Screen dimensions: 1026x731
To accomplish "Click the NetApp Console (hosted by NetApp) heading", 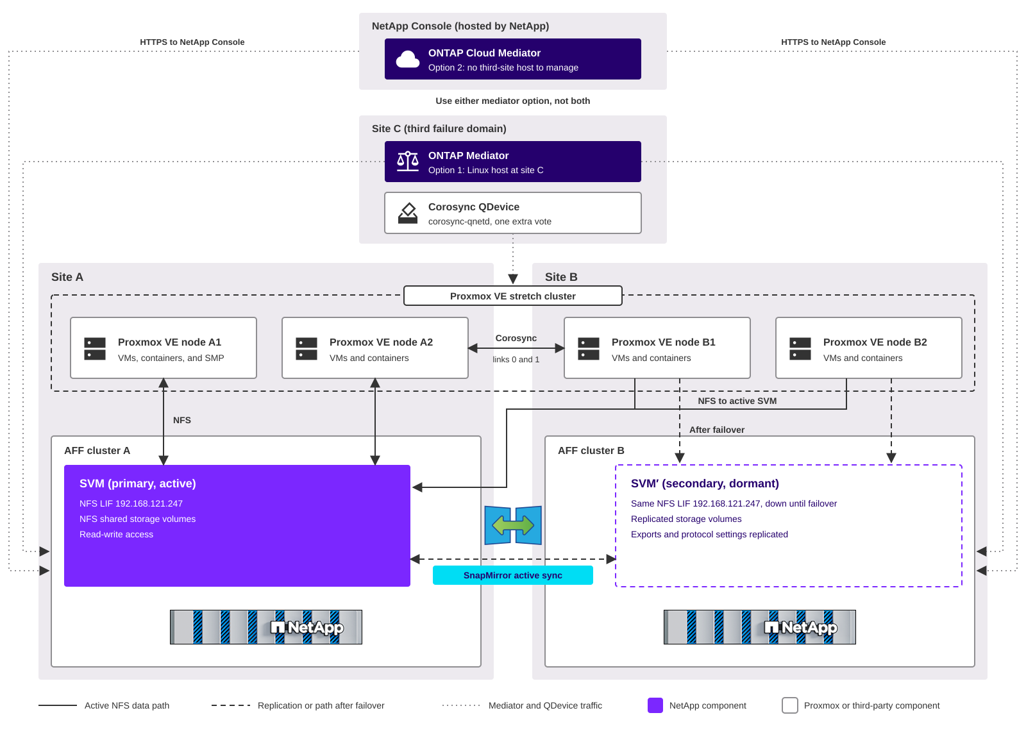I will point(460,26).
